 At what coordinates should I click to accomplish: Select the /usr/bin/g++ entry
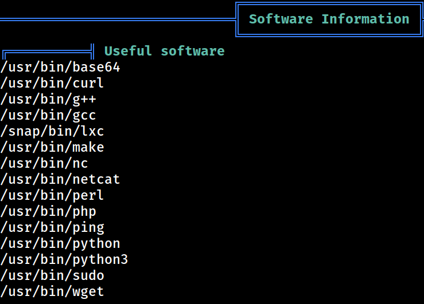[48, 99]
